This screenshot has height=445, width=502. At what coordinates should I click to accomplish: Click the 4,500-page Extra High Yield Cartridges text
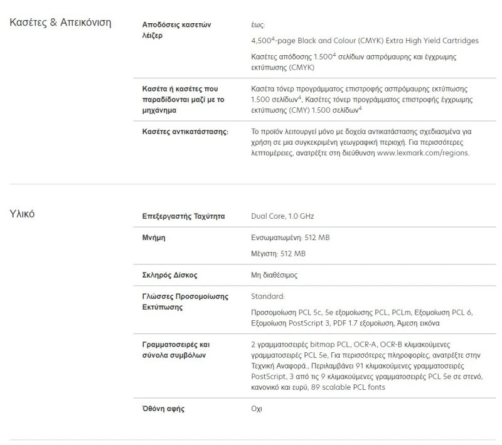click(x=365, y=41)
